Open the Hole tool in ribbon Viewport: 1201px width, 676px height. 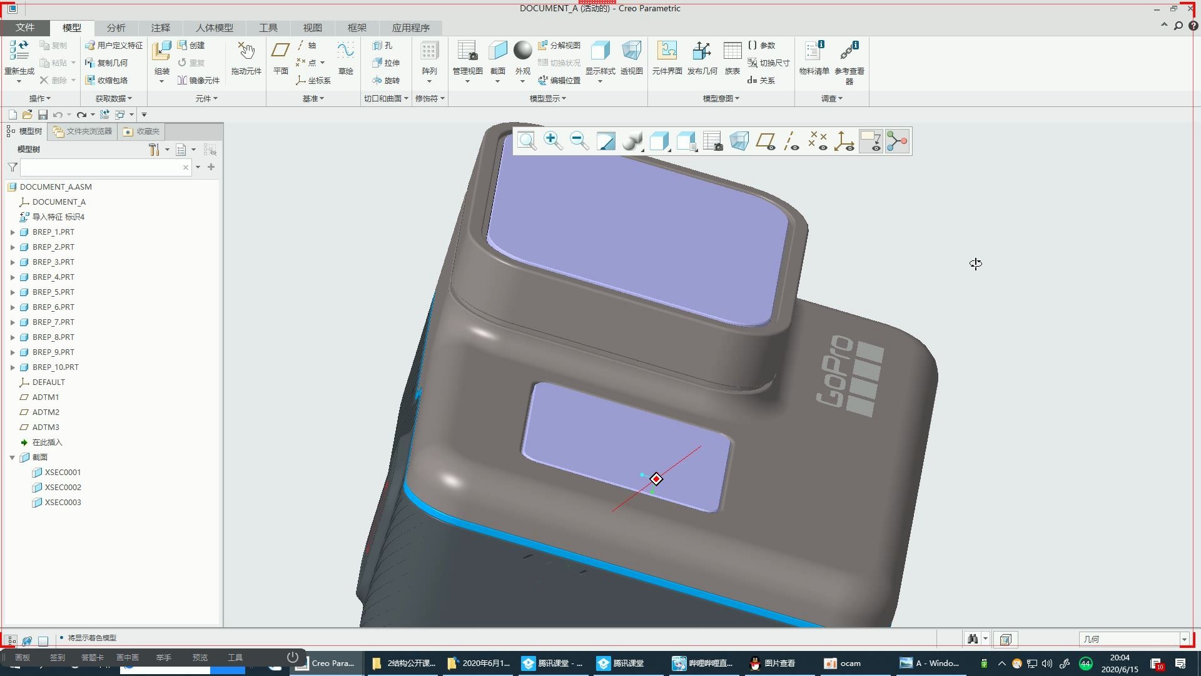(x=382, y=46)
